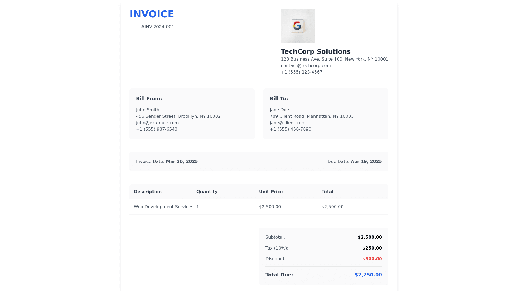Click the Unit Price column header
Image resolution: width=518 pixels, height=291 pixels.
click(x=271, y=192)
